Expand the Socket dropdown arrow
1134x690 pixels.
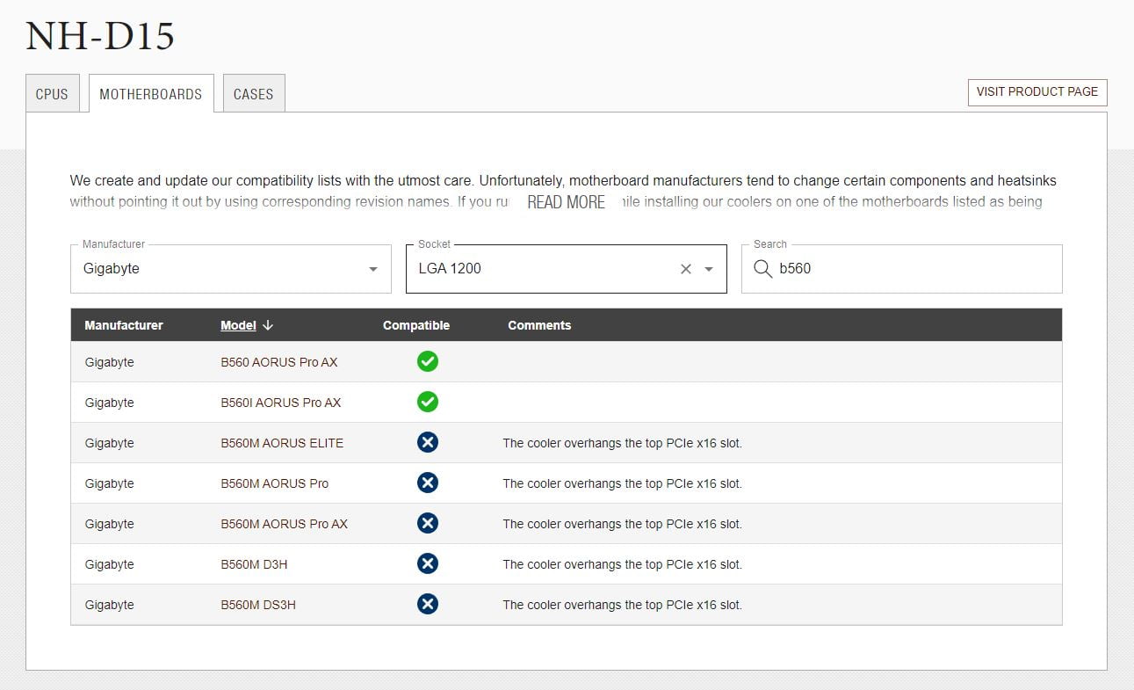tap(709, 269)
